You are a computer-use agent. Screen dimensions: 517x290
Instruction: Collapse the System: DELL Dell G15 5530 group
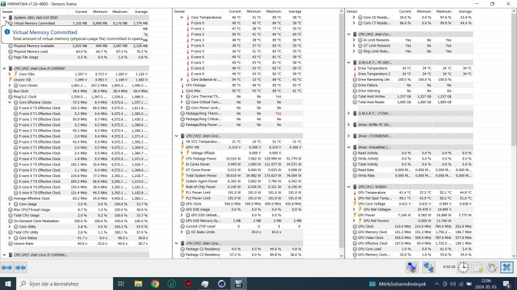(5, 17)
